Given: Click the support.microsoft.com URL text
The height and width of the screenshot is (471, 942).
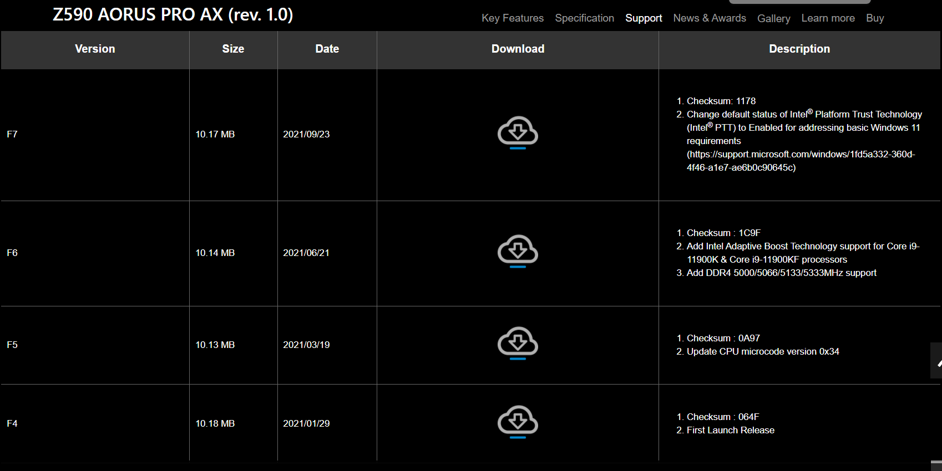Looking at the screenshot, I should [801, 161].
